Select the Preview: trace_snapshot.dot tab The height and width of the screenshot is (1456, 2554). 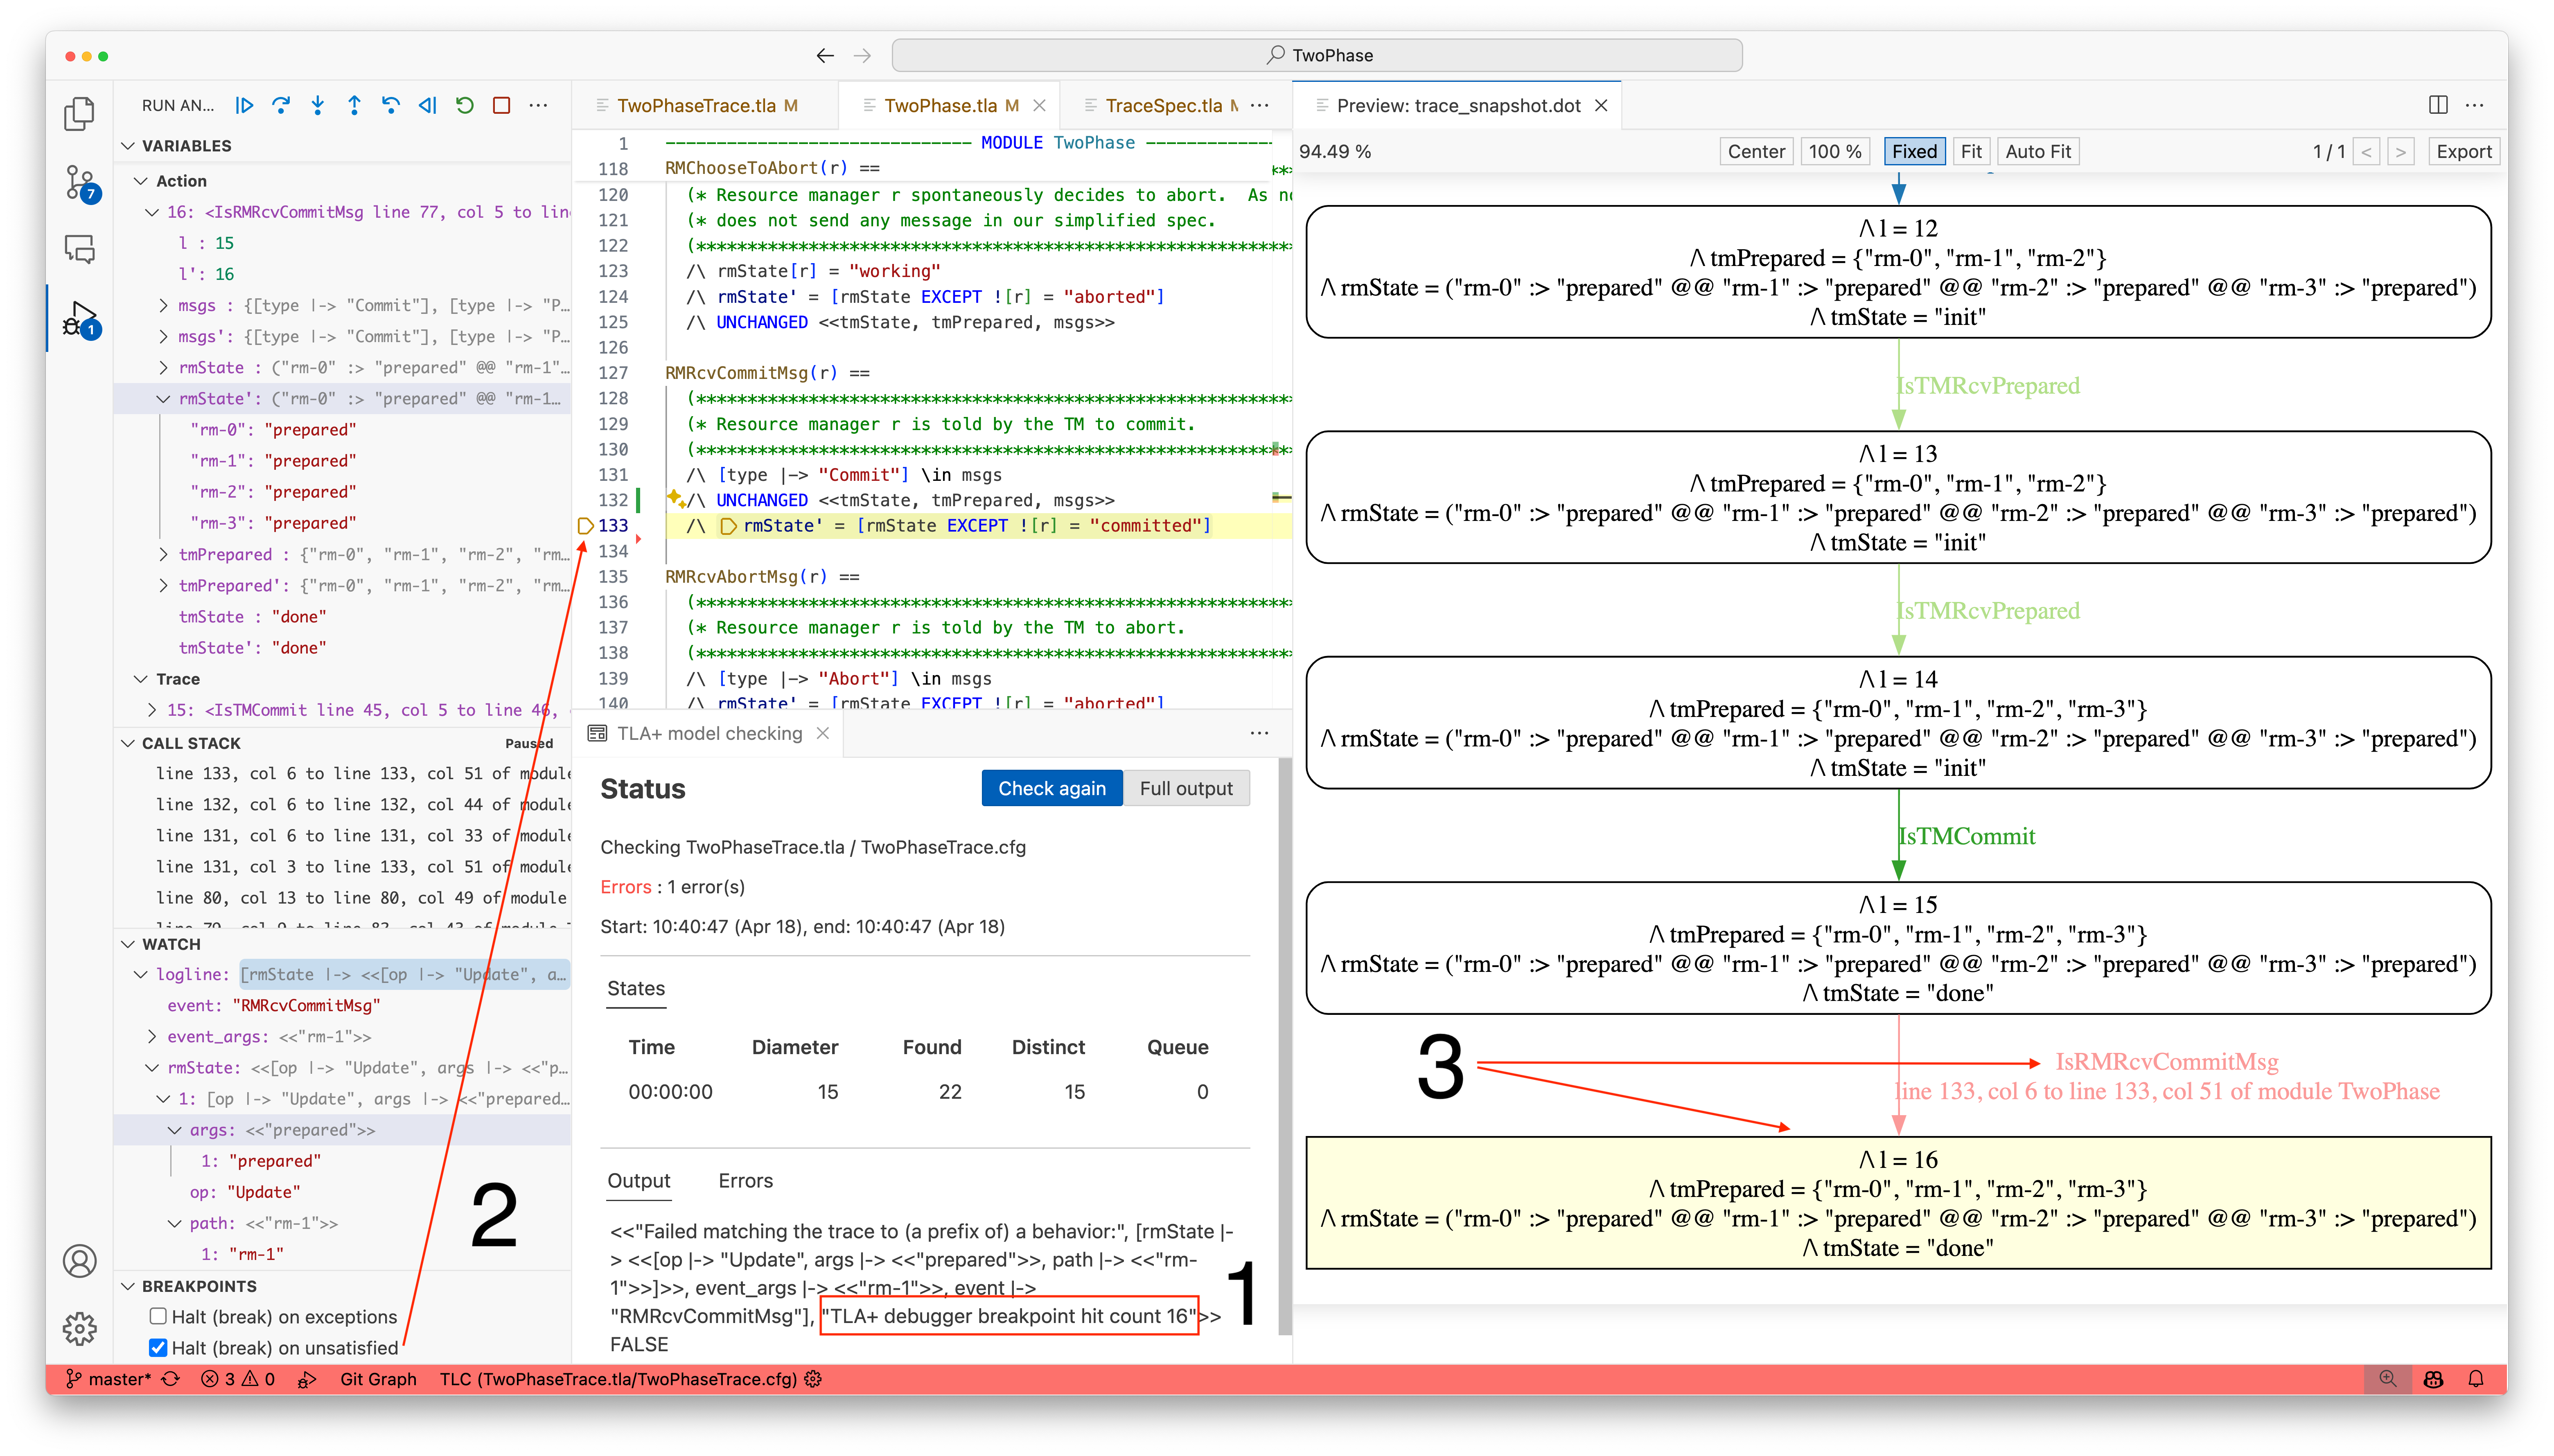point(1457,105)
